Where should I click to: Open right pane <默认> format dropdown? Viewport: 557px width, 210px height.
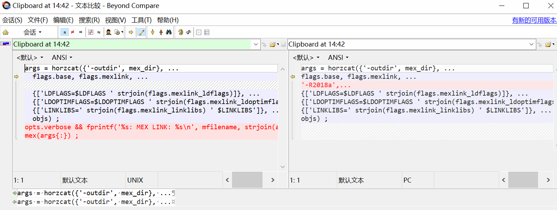306,57
